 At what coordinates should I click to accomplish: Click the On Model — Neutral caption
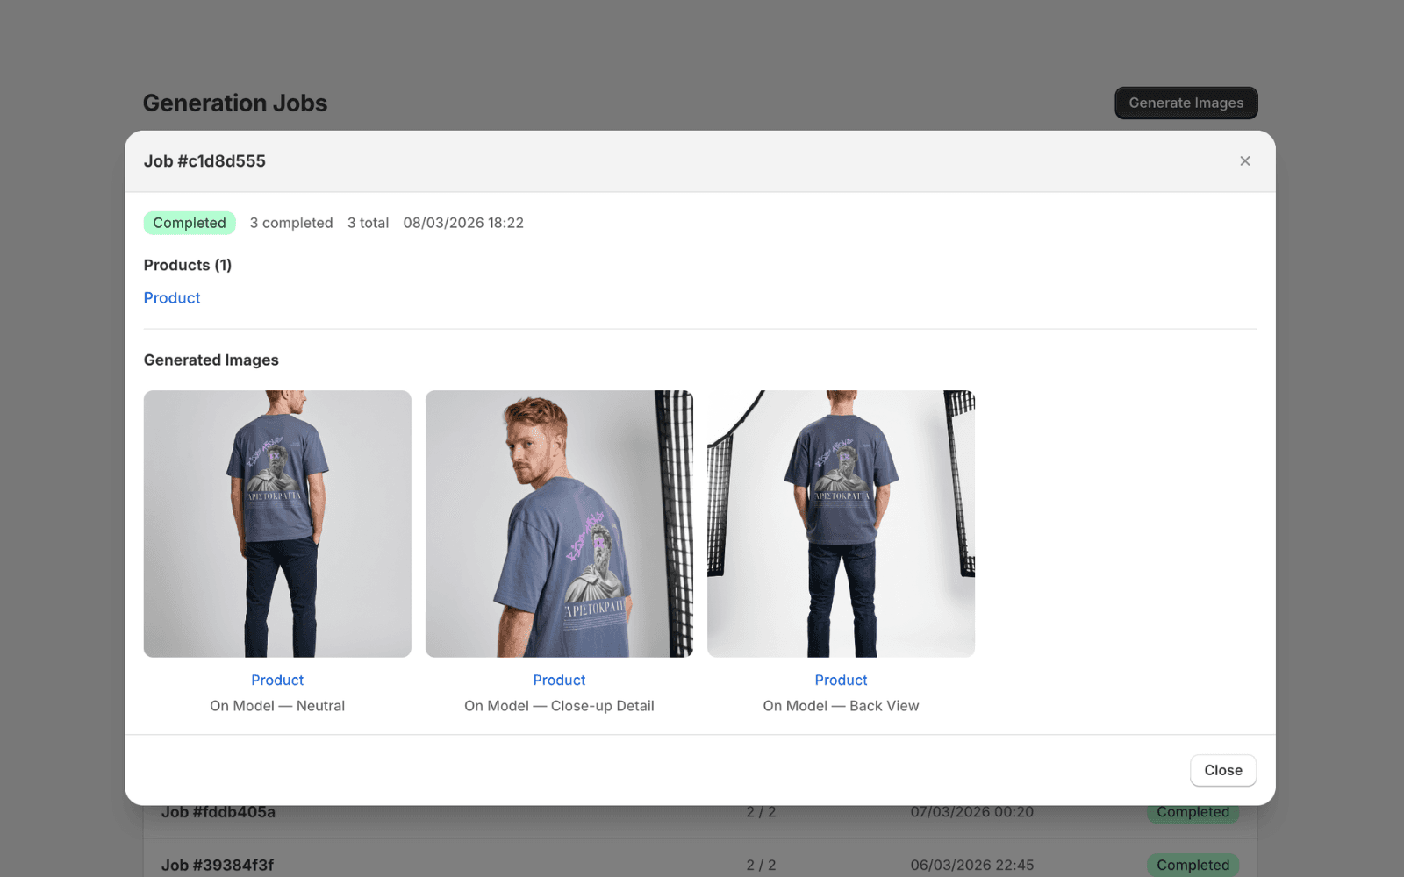[x=277, y=706]
